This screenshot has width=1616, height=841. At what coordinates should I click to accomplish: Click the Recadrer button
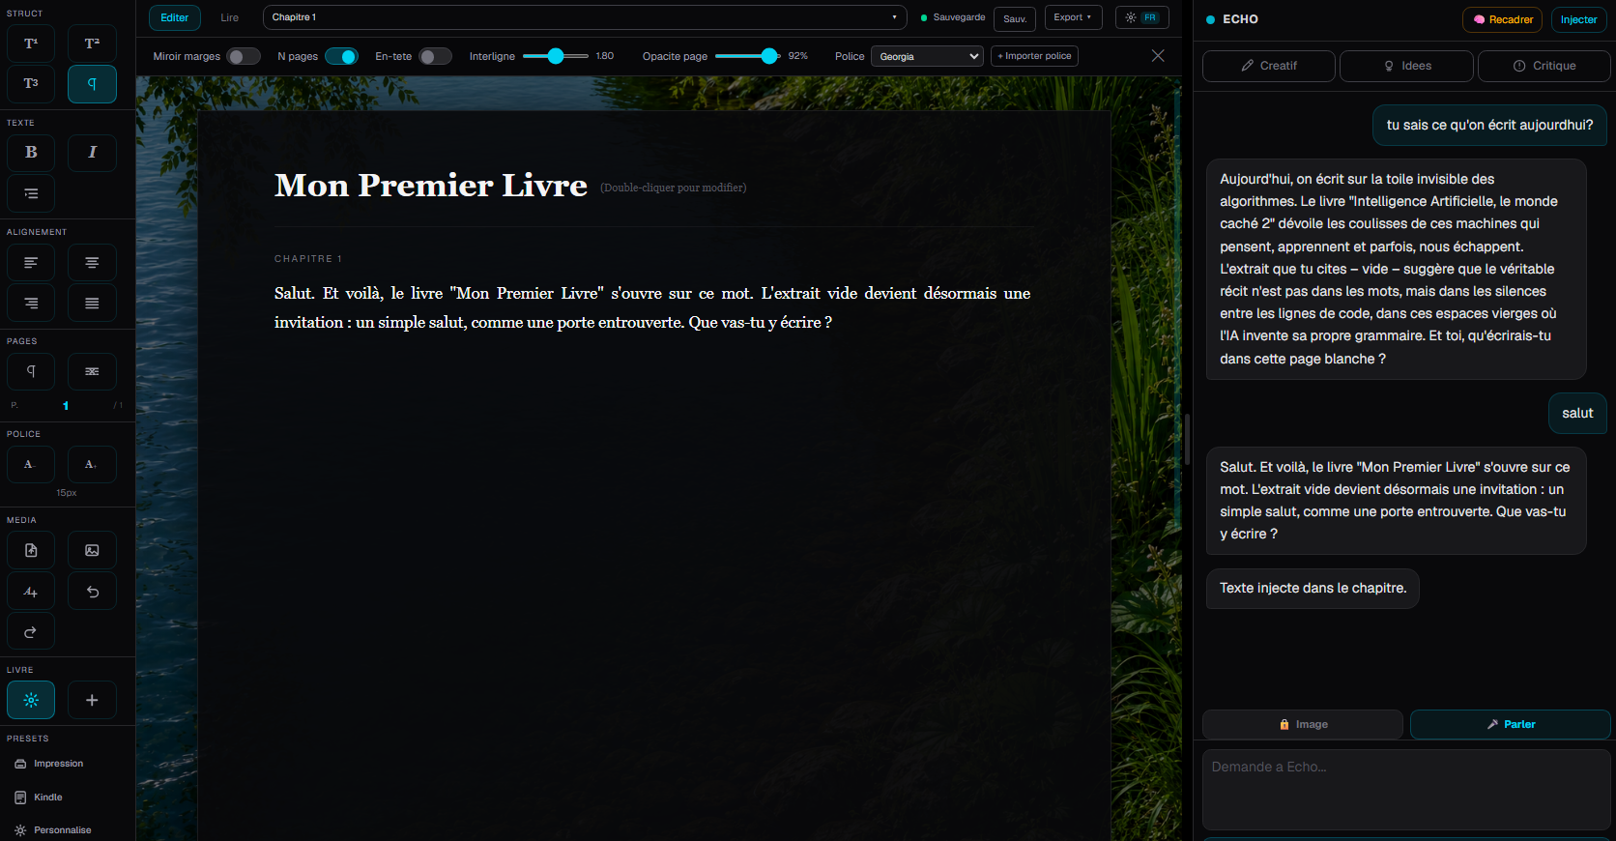[1503, 19]
